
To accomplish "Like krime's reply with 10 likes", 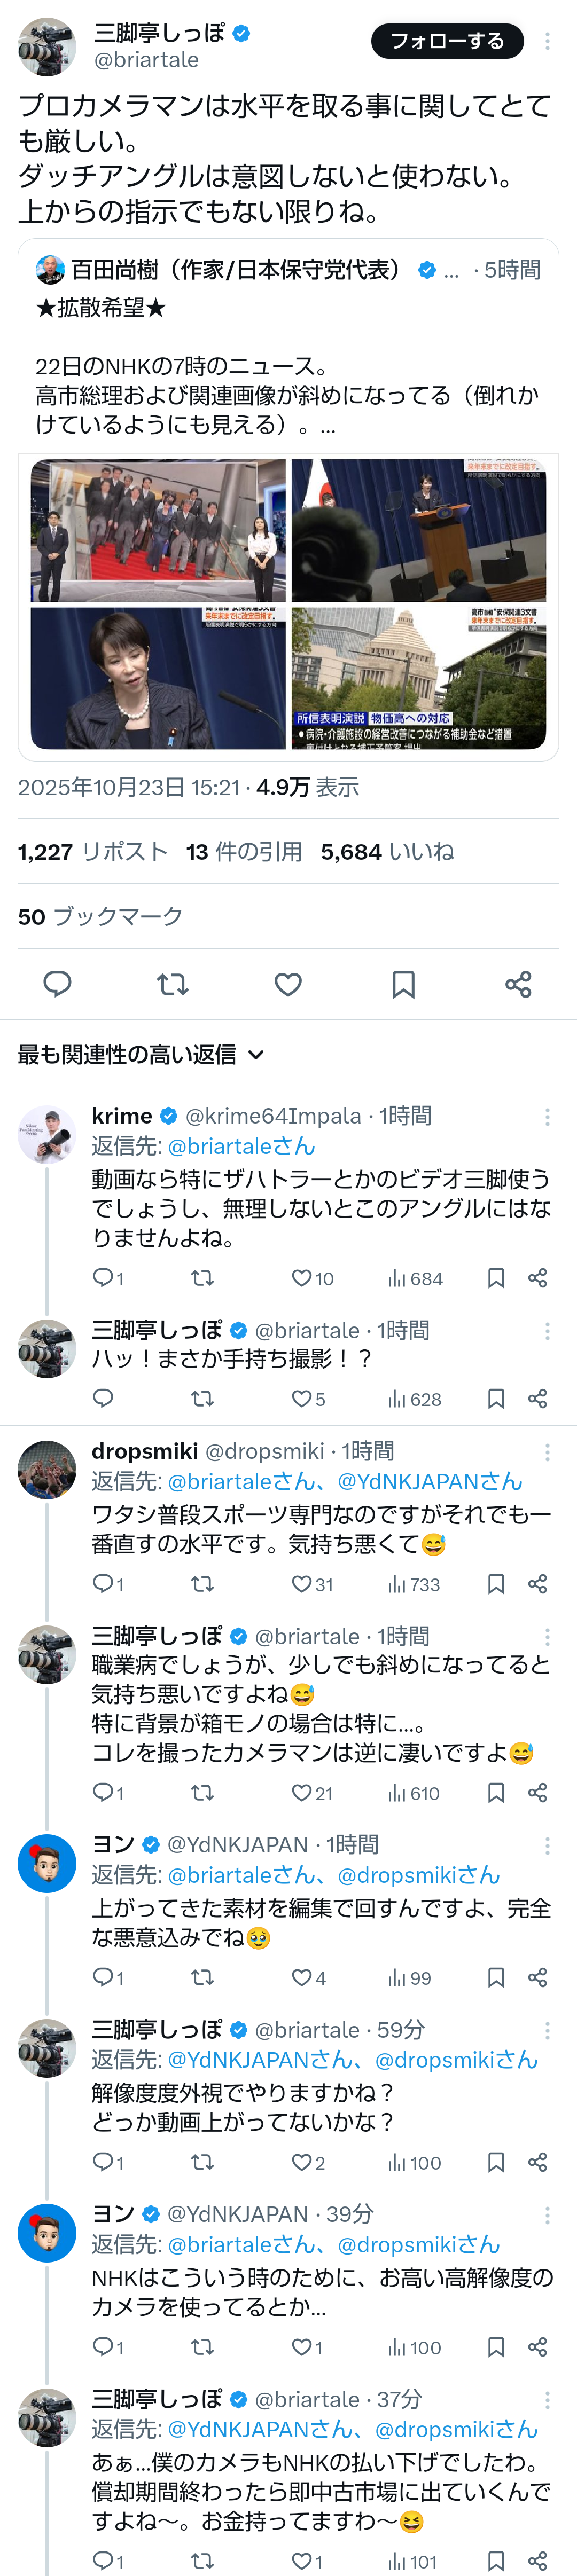I will coord(302,1278).
